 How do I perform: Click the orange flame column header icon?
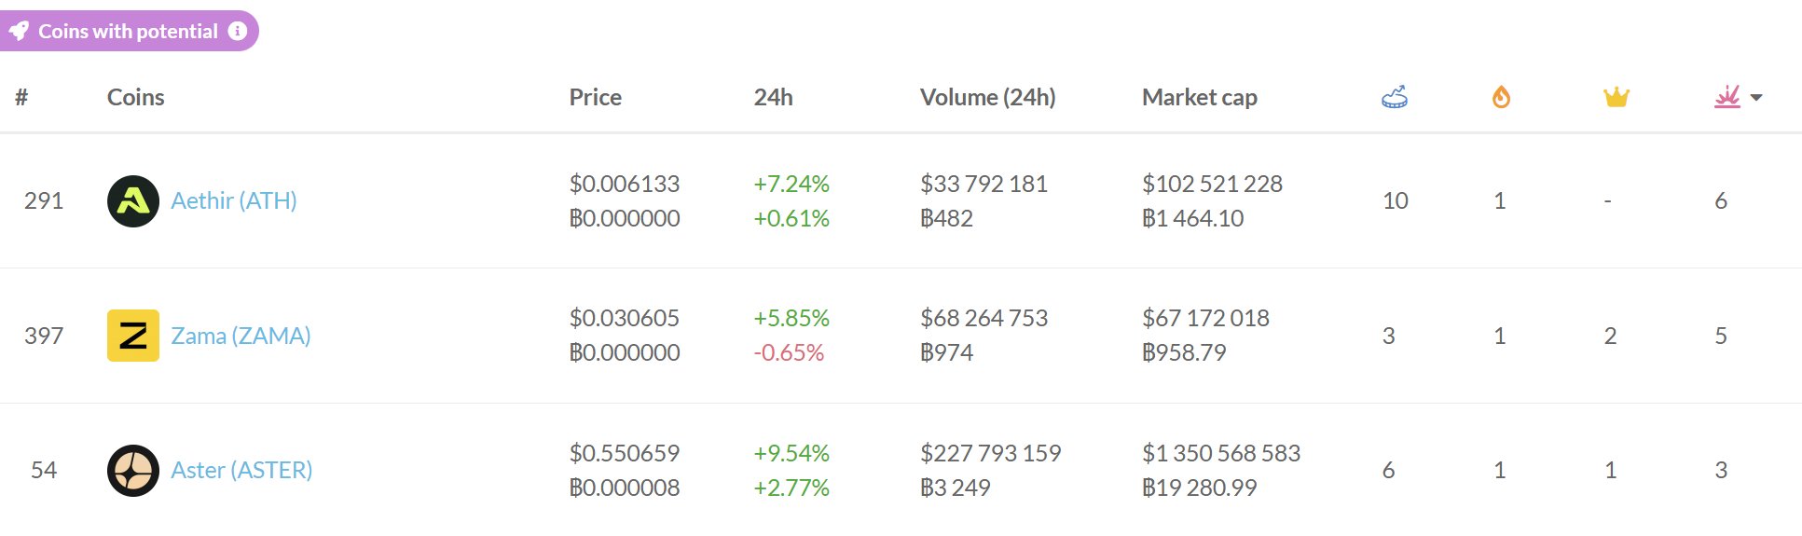[1501, 97]
